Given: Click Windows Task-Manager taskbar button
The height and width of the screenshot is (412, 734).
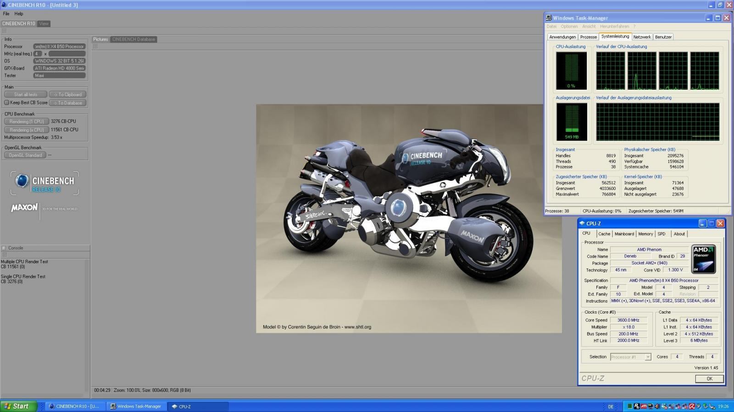Looking at the screenshot, I should pos(136,407).
